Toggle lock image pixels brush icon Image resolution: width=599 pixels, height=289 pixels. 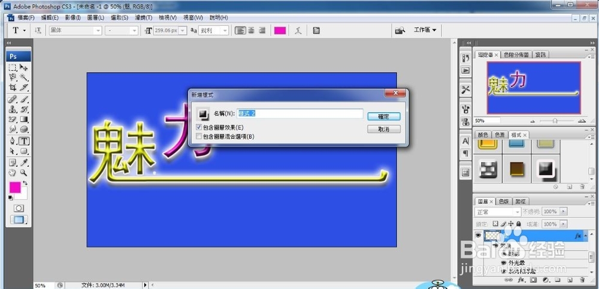[x=504, y=224]
